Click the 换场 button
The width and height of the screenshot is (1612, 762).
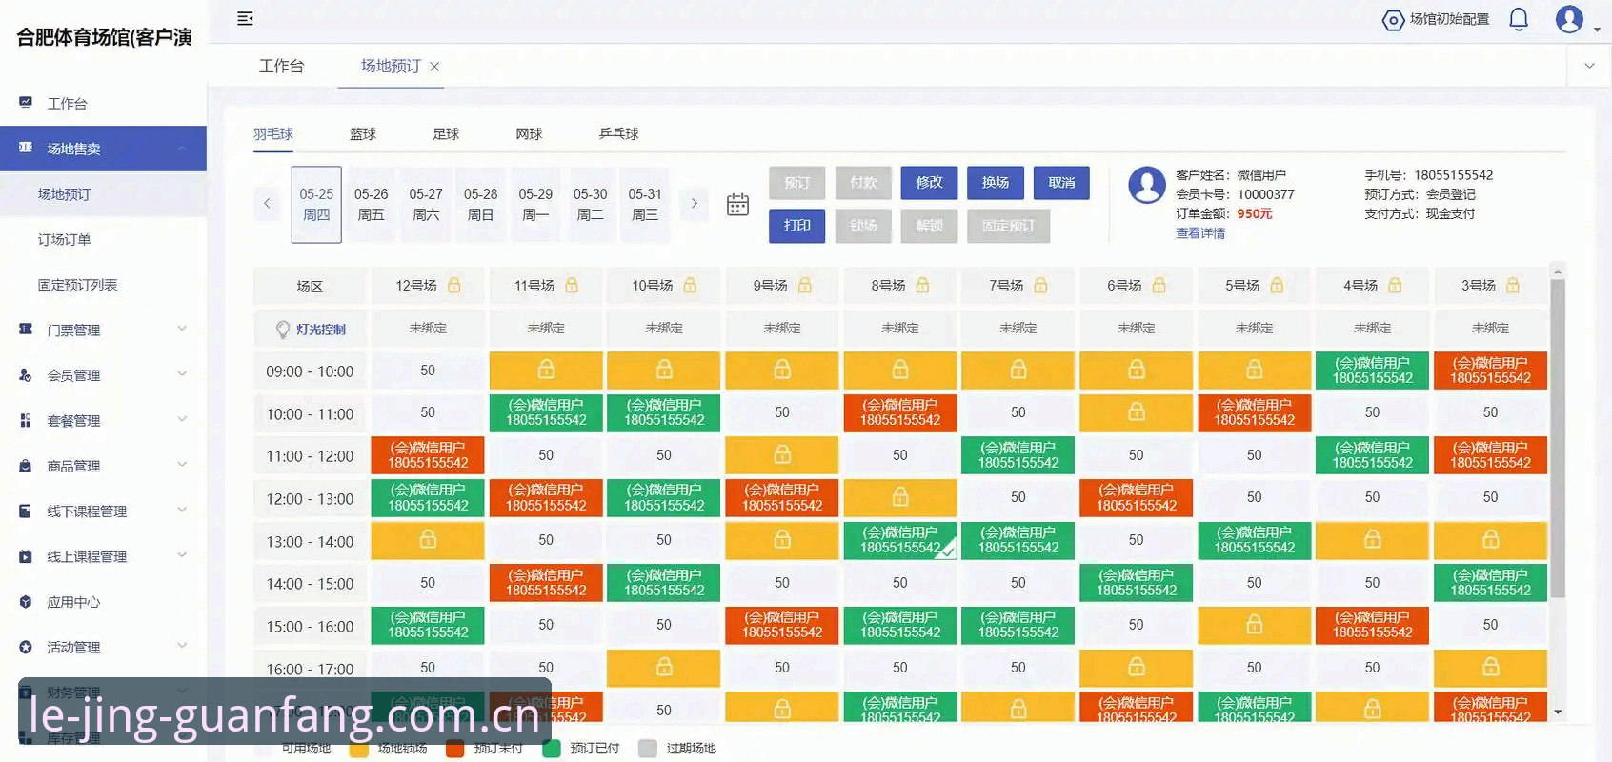996,182
